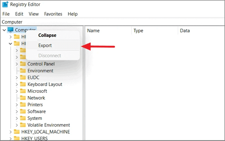Collapse the Computer root node
Viewport: 225px width, 141px height.
click(4, 30)
